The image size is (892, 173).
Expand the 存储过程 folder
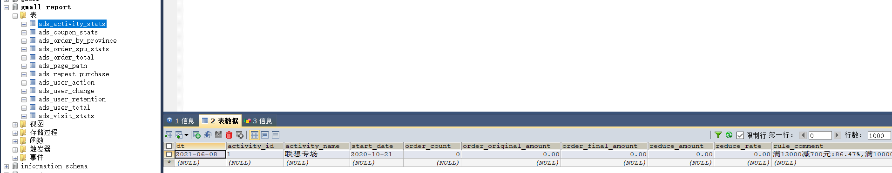[x=15, y=133]
